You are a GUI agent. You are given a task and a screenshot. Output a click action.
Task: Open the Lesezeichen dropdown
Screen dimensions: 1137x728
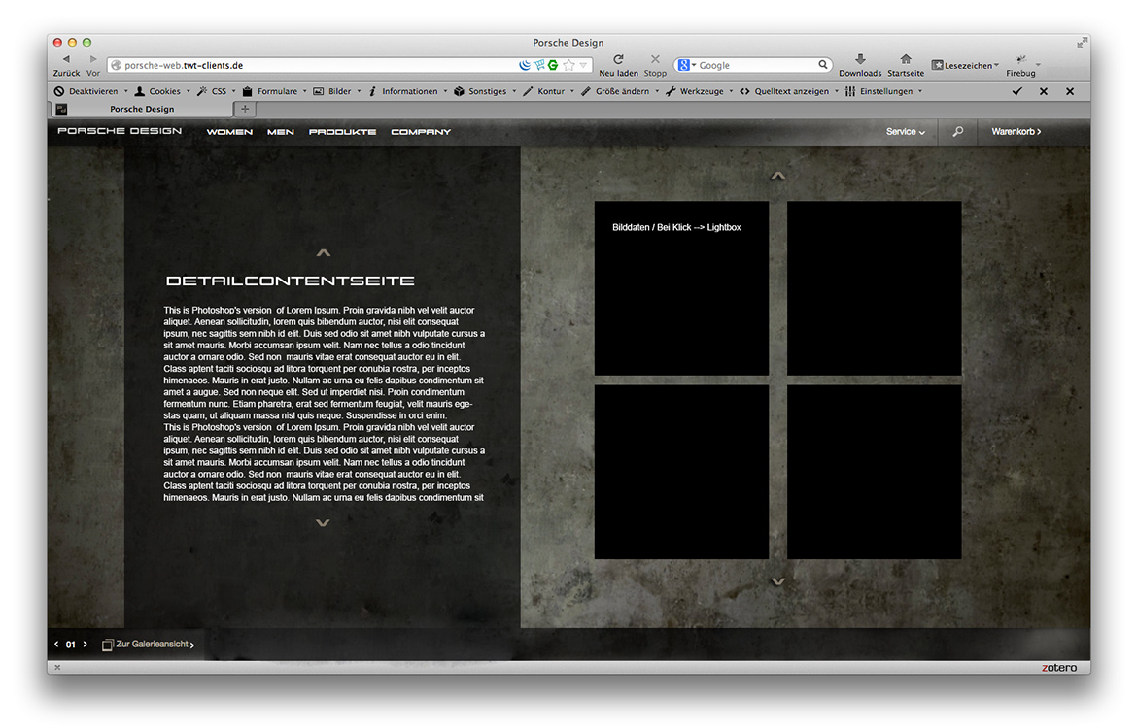(965, 65)
